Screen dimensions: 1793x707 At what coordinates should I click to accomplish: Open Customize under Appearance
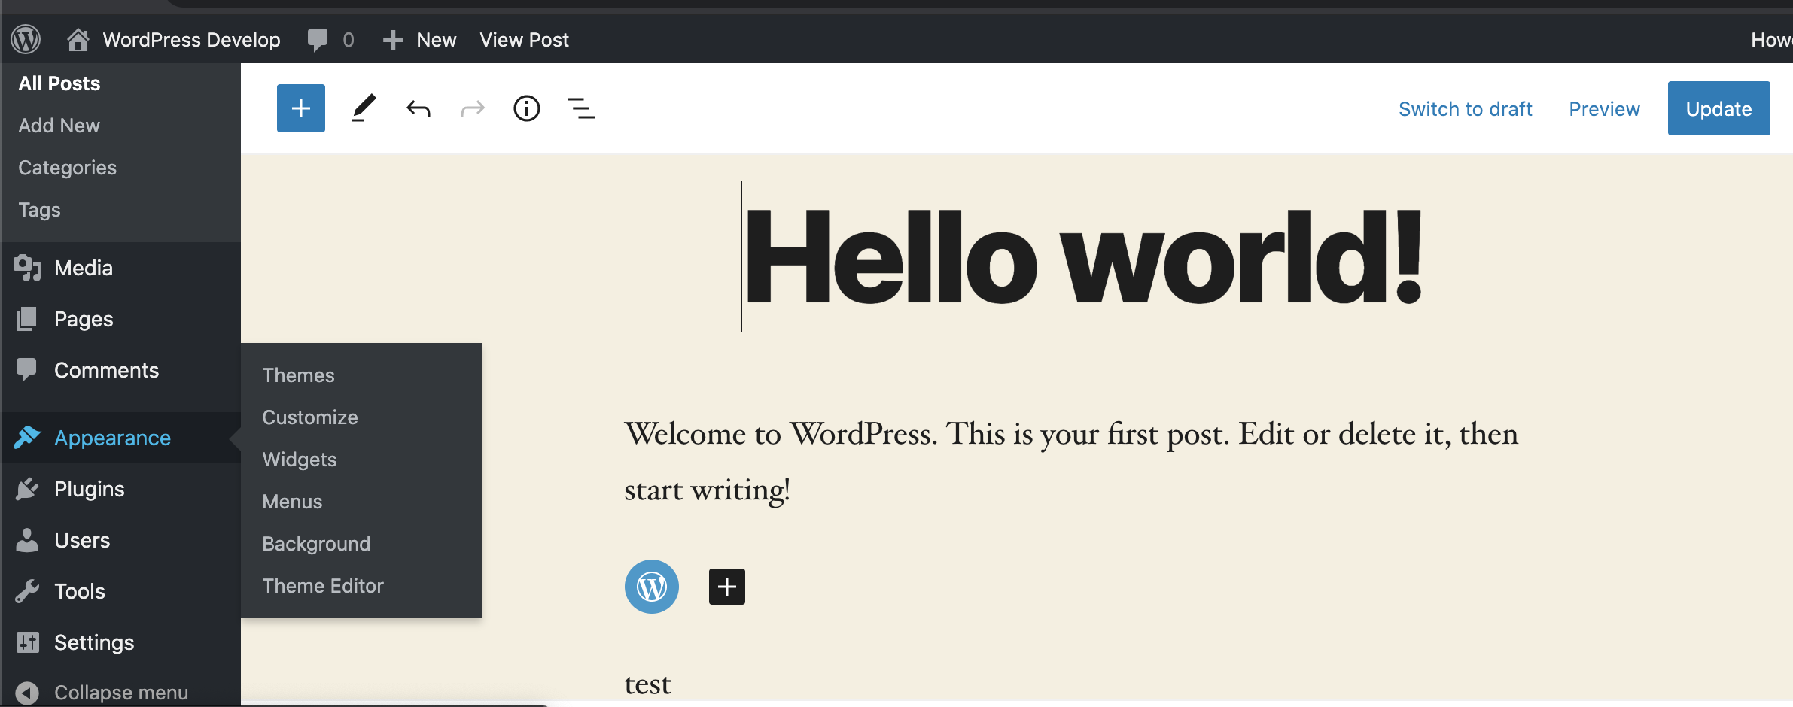(x=309, y=417)
